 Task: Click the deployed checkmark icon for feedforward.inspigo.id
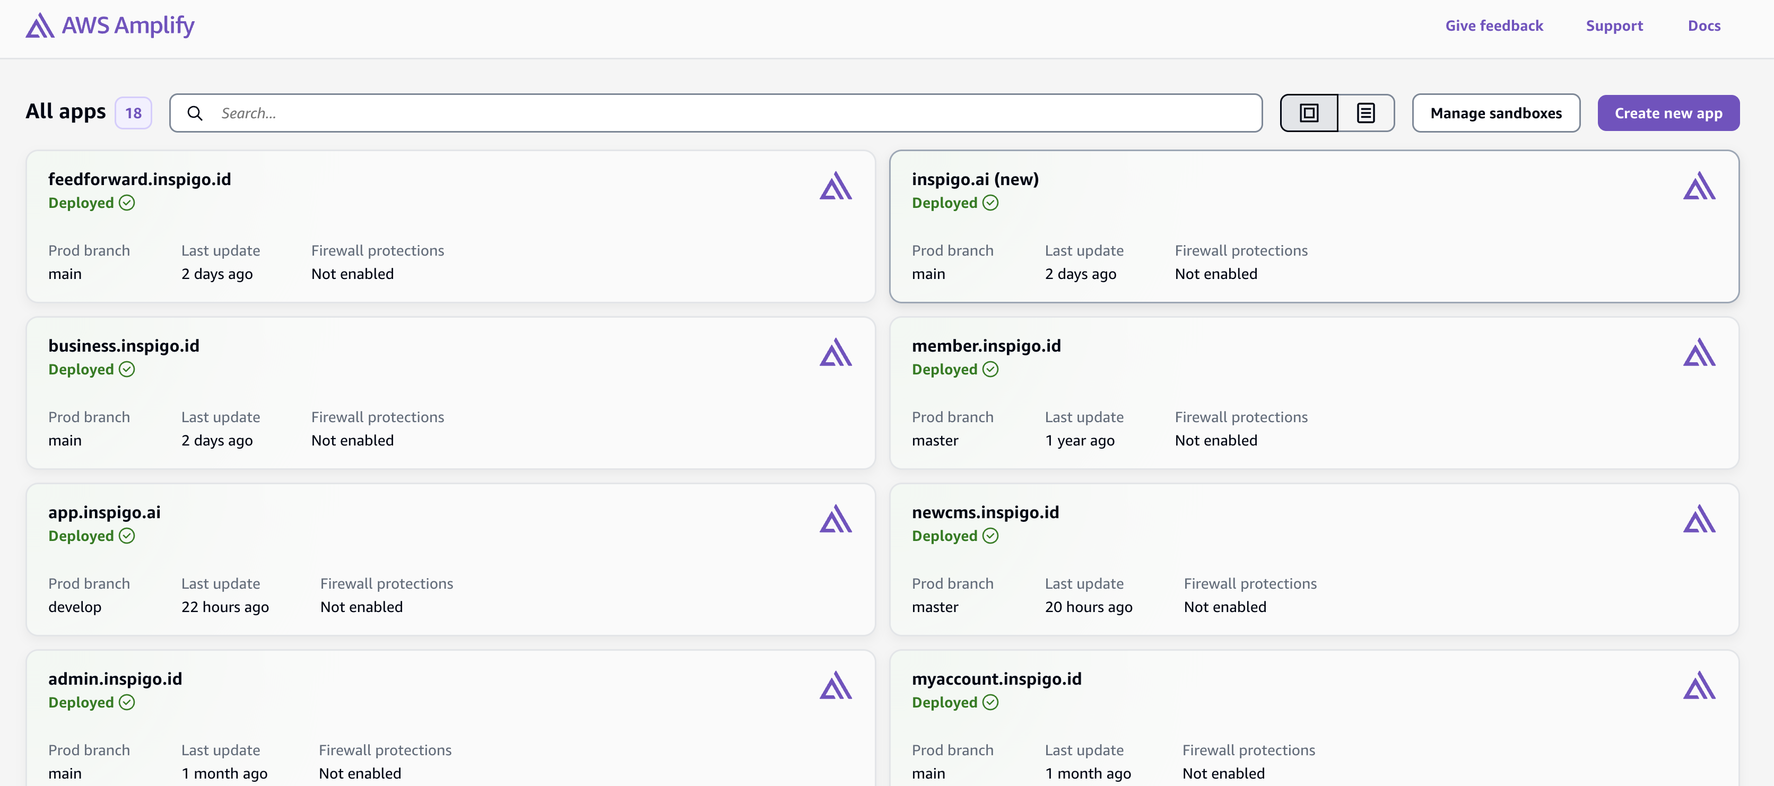pos(127,203)
